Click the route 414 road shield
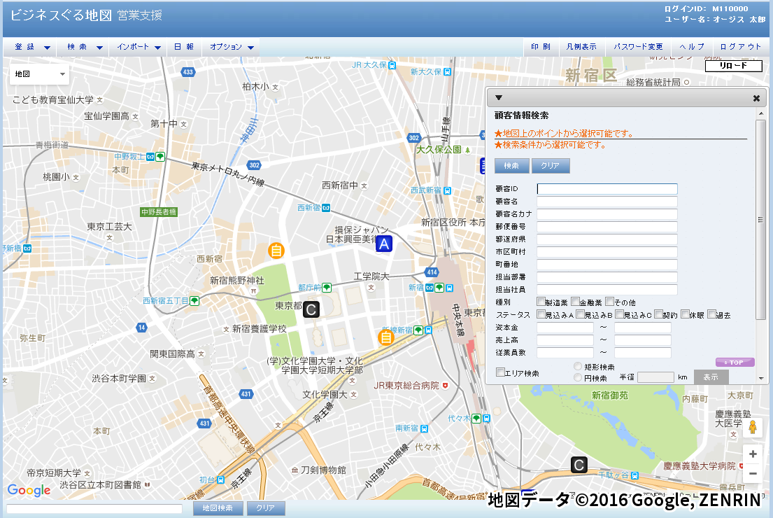Image resolution: width=773 pixels, height=518 pixels. pyautogui.click(x=432, y=272)
